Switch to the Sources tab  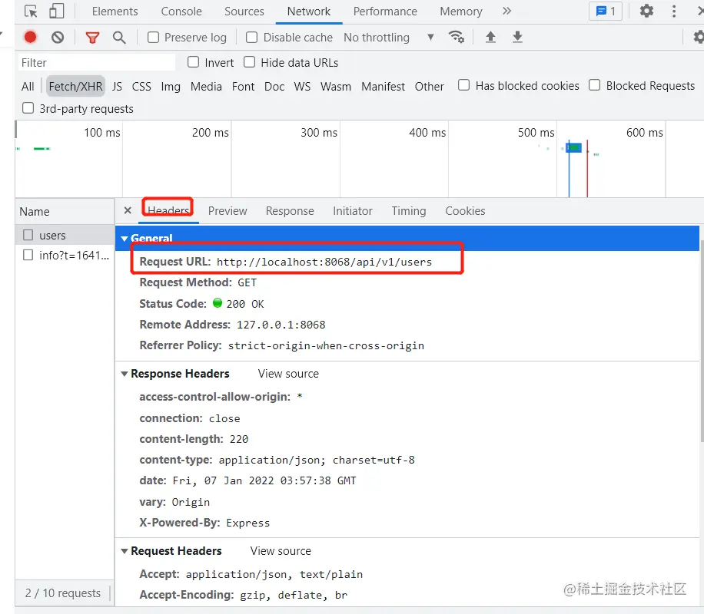(x=244, y=12)
